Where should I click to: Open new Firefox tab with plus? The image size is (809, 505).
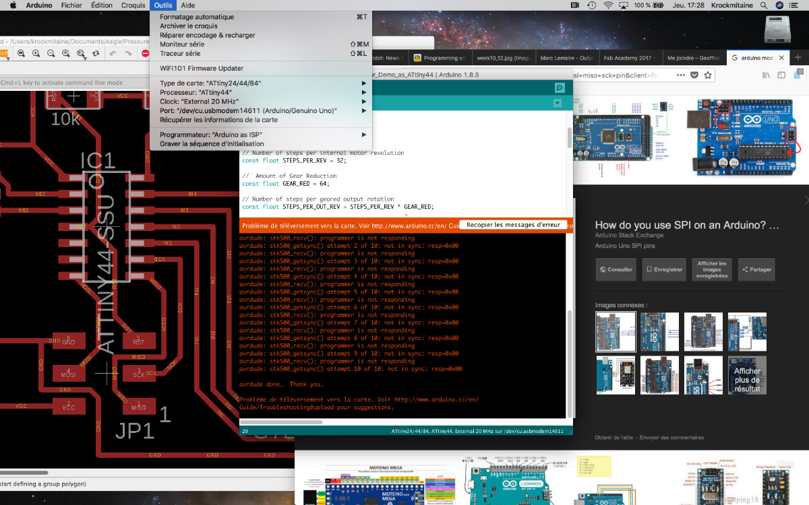pos(798,58)
